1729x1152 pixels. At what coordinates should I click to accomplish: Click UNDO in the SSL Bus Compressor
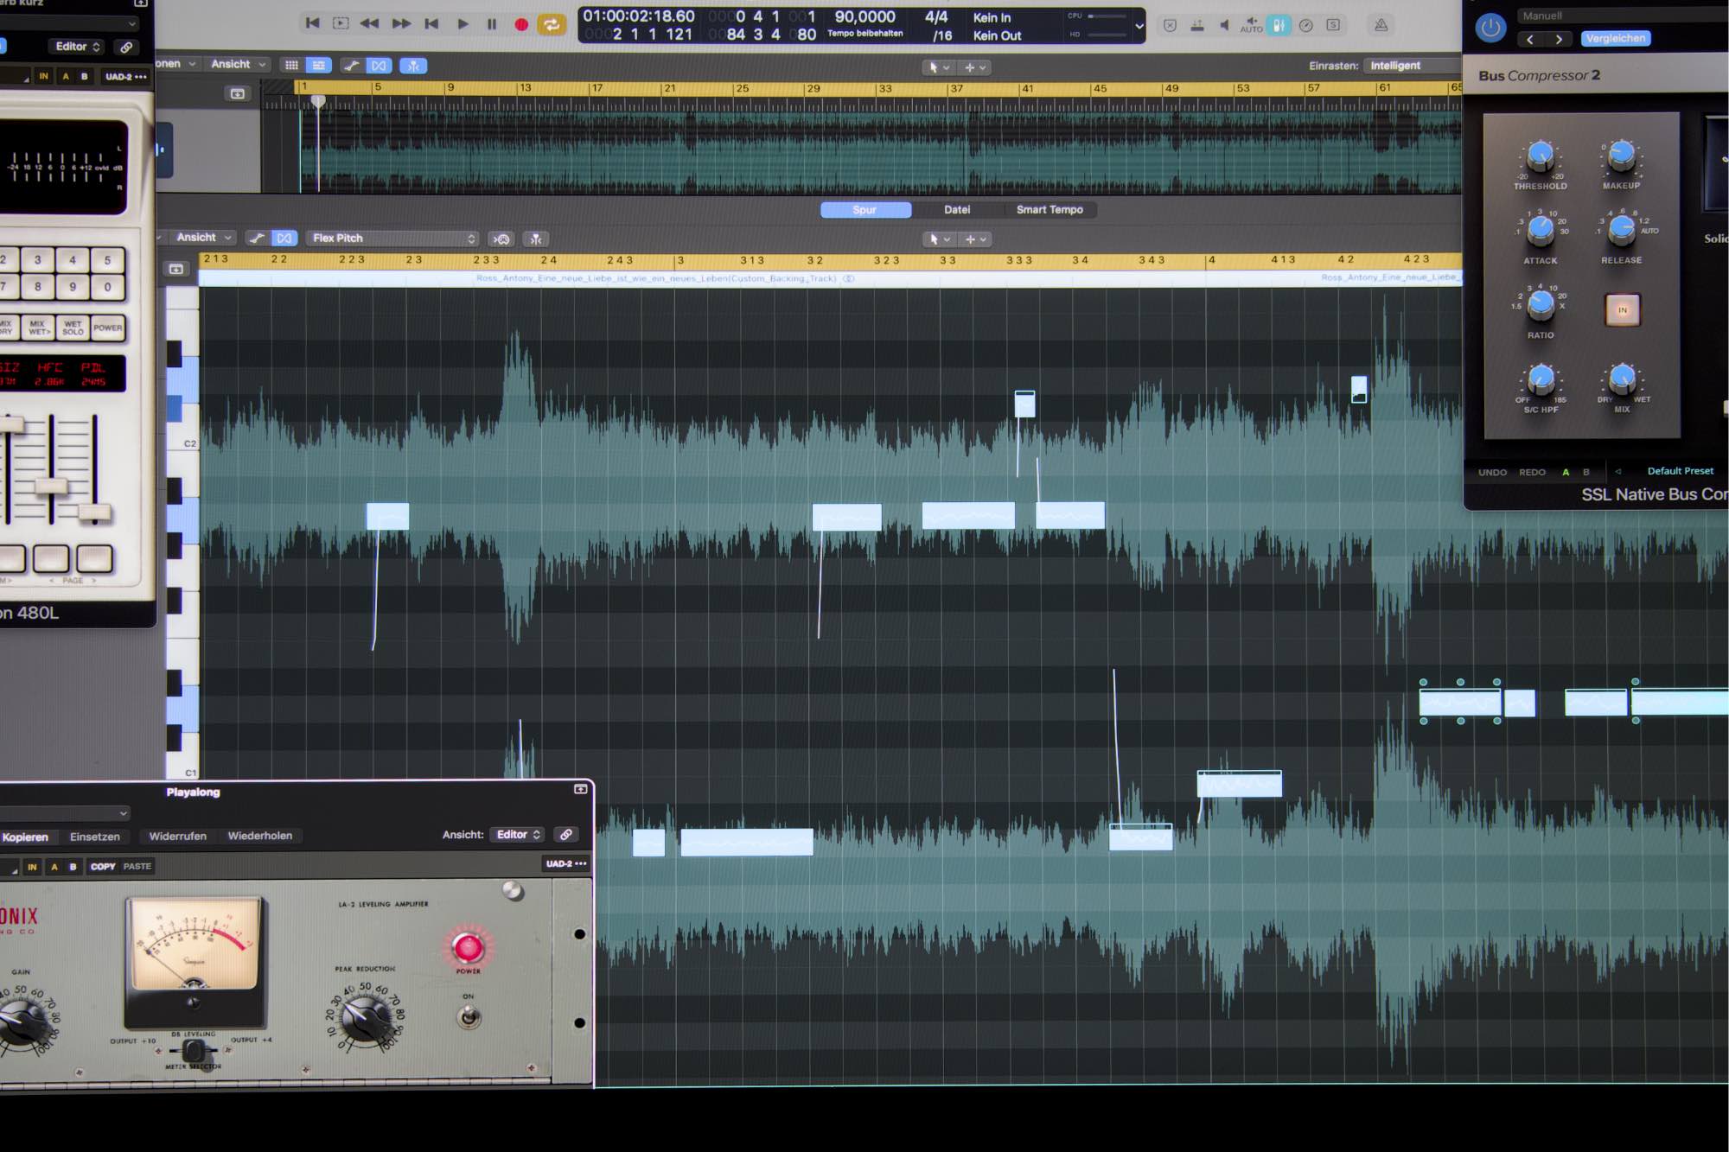click(x=1492, y=473)
